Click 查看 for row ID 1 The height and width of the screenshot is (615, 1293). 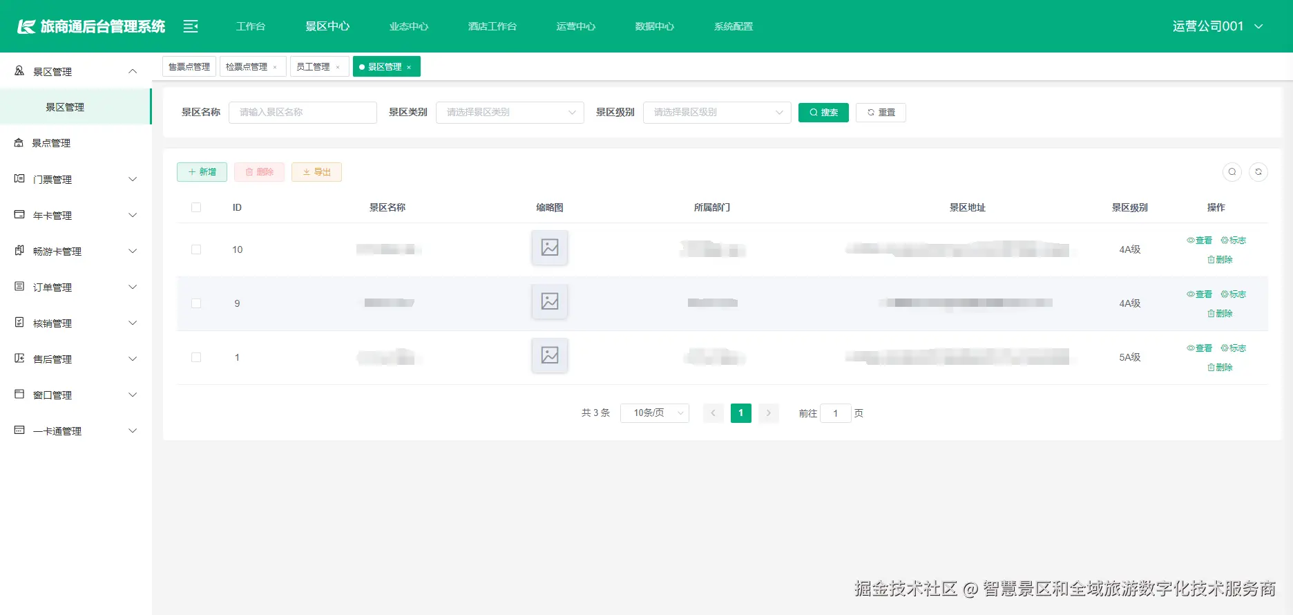(1200, 348)
